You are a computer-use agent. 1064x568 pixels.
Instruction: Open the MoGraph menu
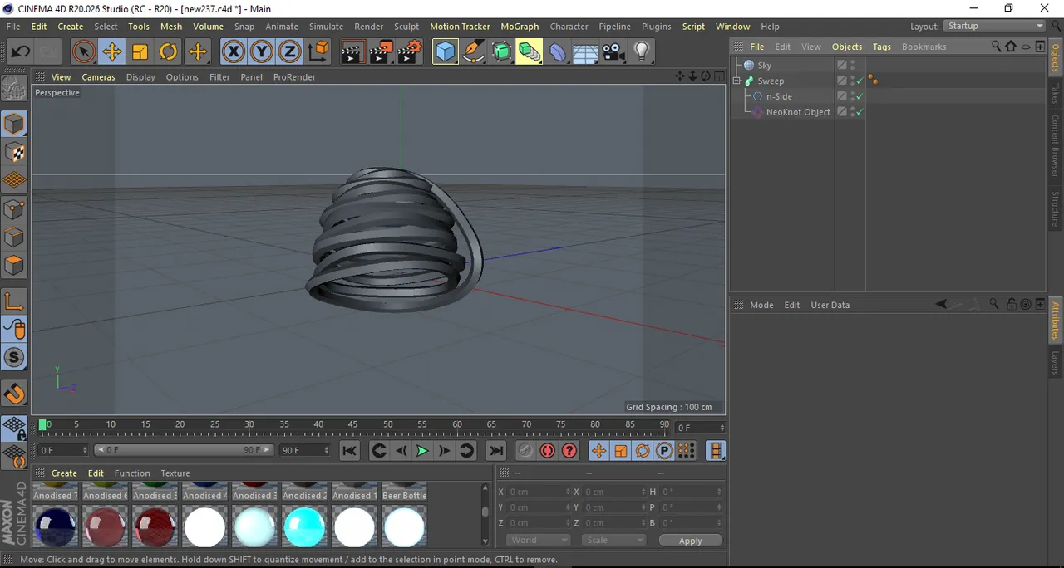tap(520, 27)
